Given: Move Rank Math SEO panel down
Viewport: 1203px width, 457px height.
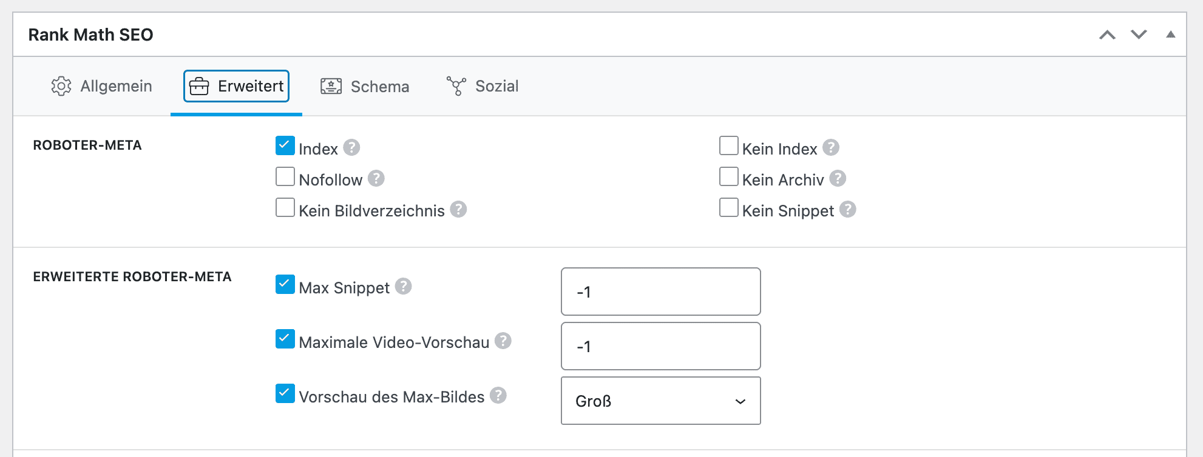Looking at the screenshot, I should click(1139, 35).
